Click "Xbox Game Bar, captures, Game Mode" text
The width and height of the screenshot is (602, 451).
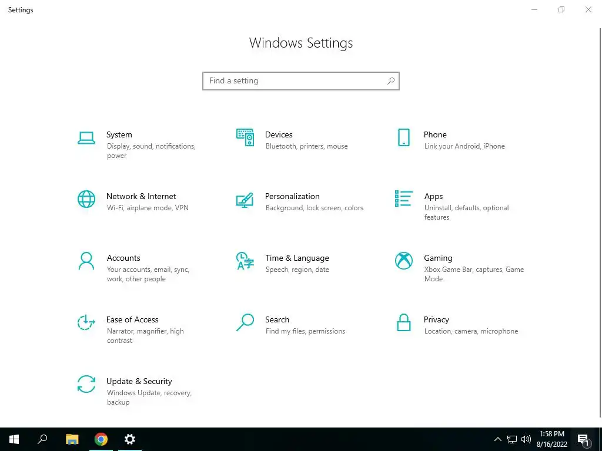tap(474, 274)
